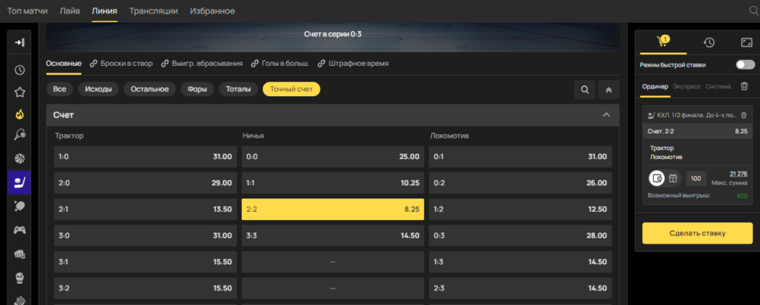Open Выигр. вбрасывания linked markets
Viewport: 760px width, 305px height.
click(x=202, y=64)
